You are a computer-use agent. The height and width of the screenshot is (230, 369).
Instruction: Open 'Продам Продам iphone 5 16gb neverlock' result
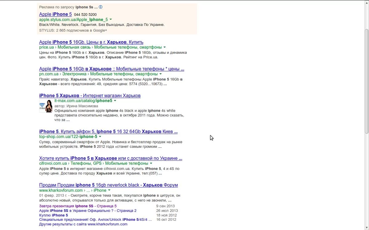109,185
